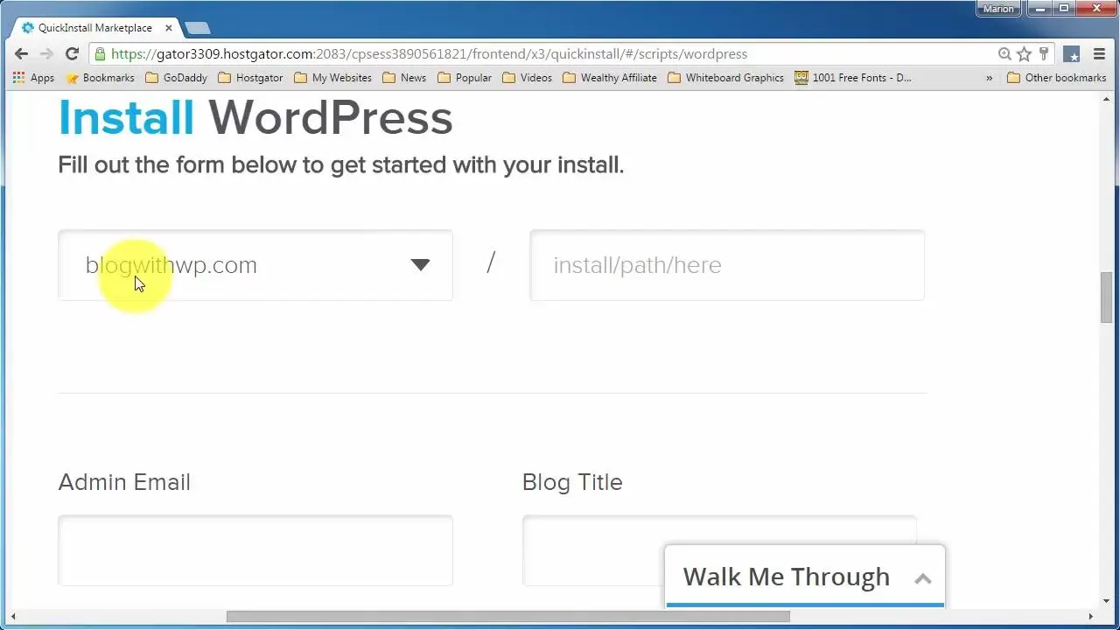1120x630 pixels.
Task: Click the vertical scrollbar thumb
Action: tap(1106, 297)
